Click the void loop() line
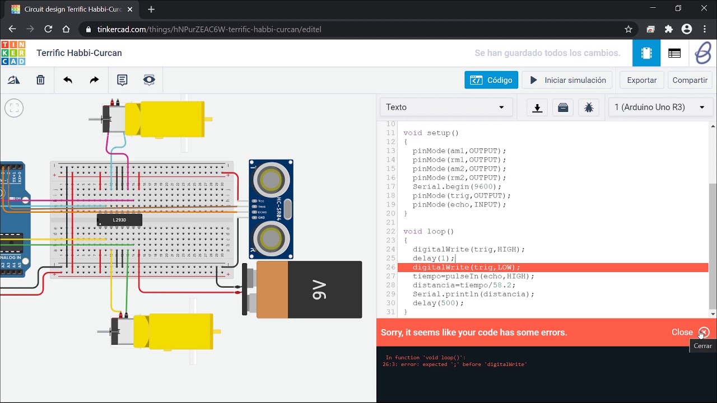This screenshot has width=717, height=403. coord(429,232)
